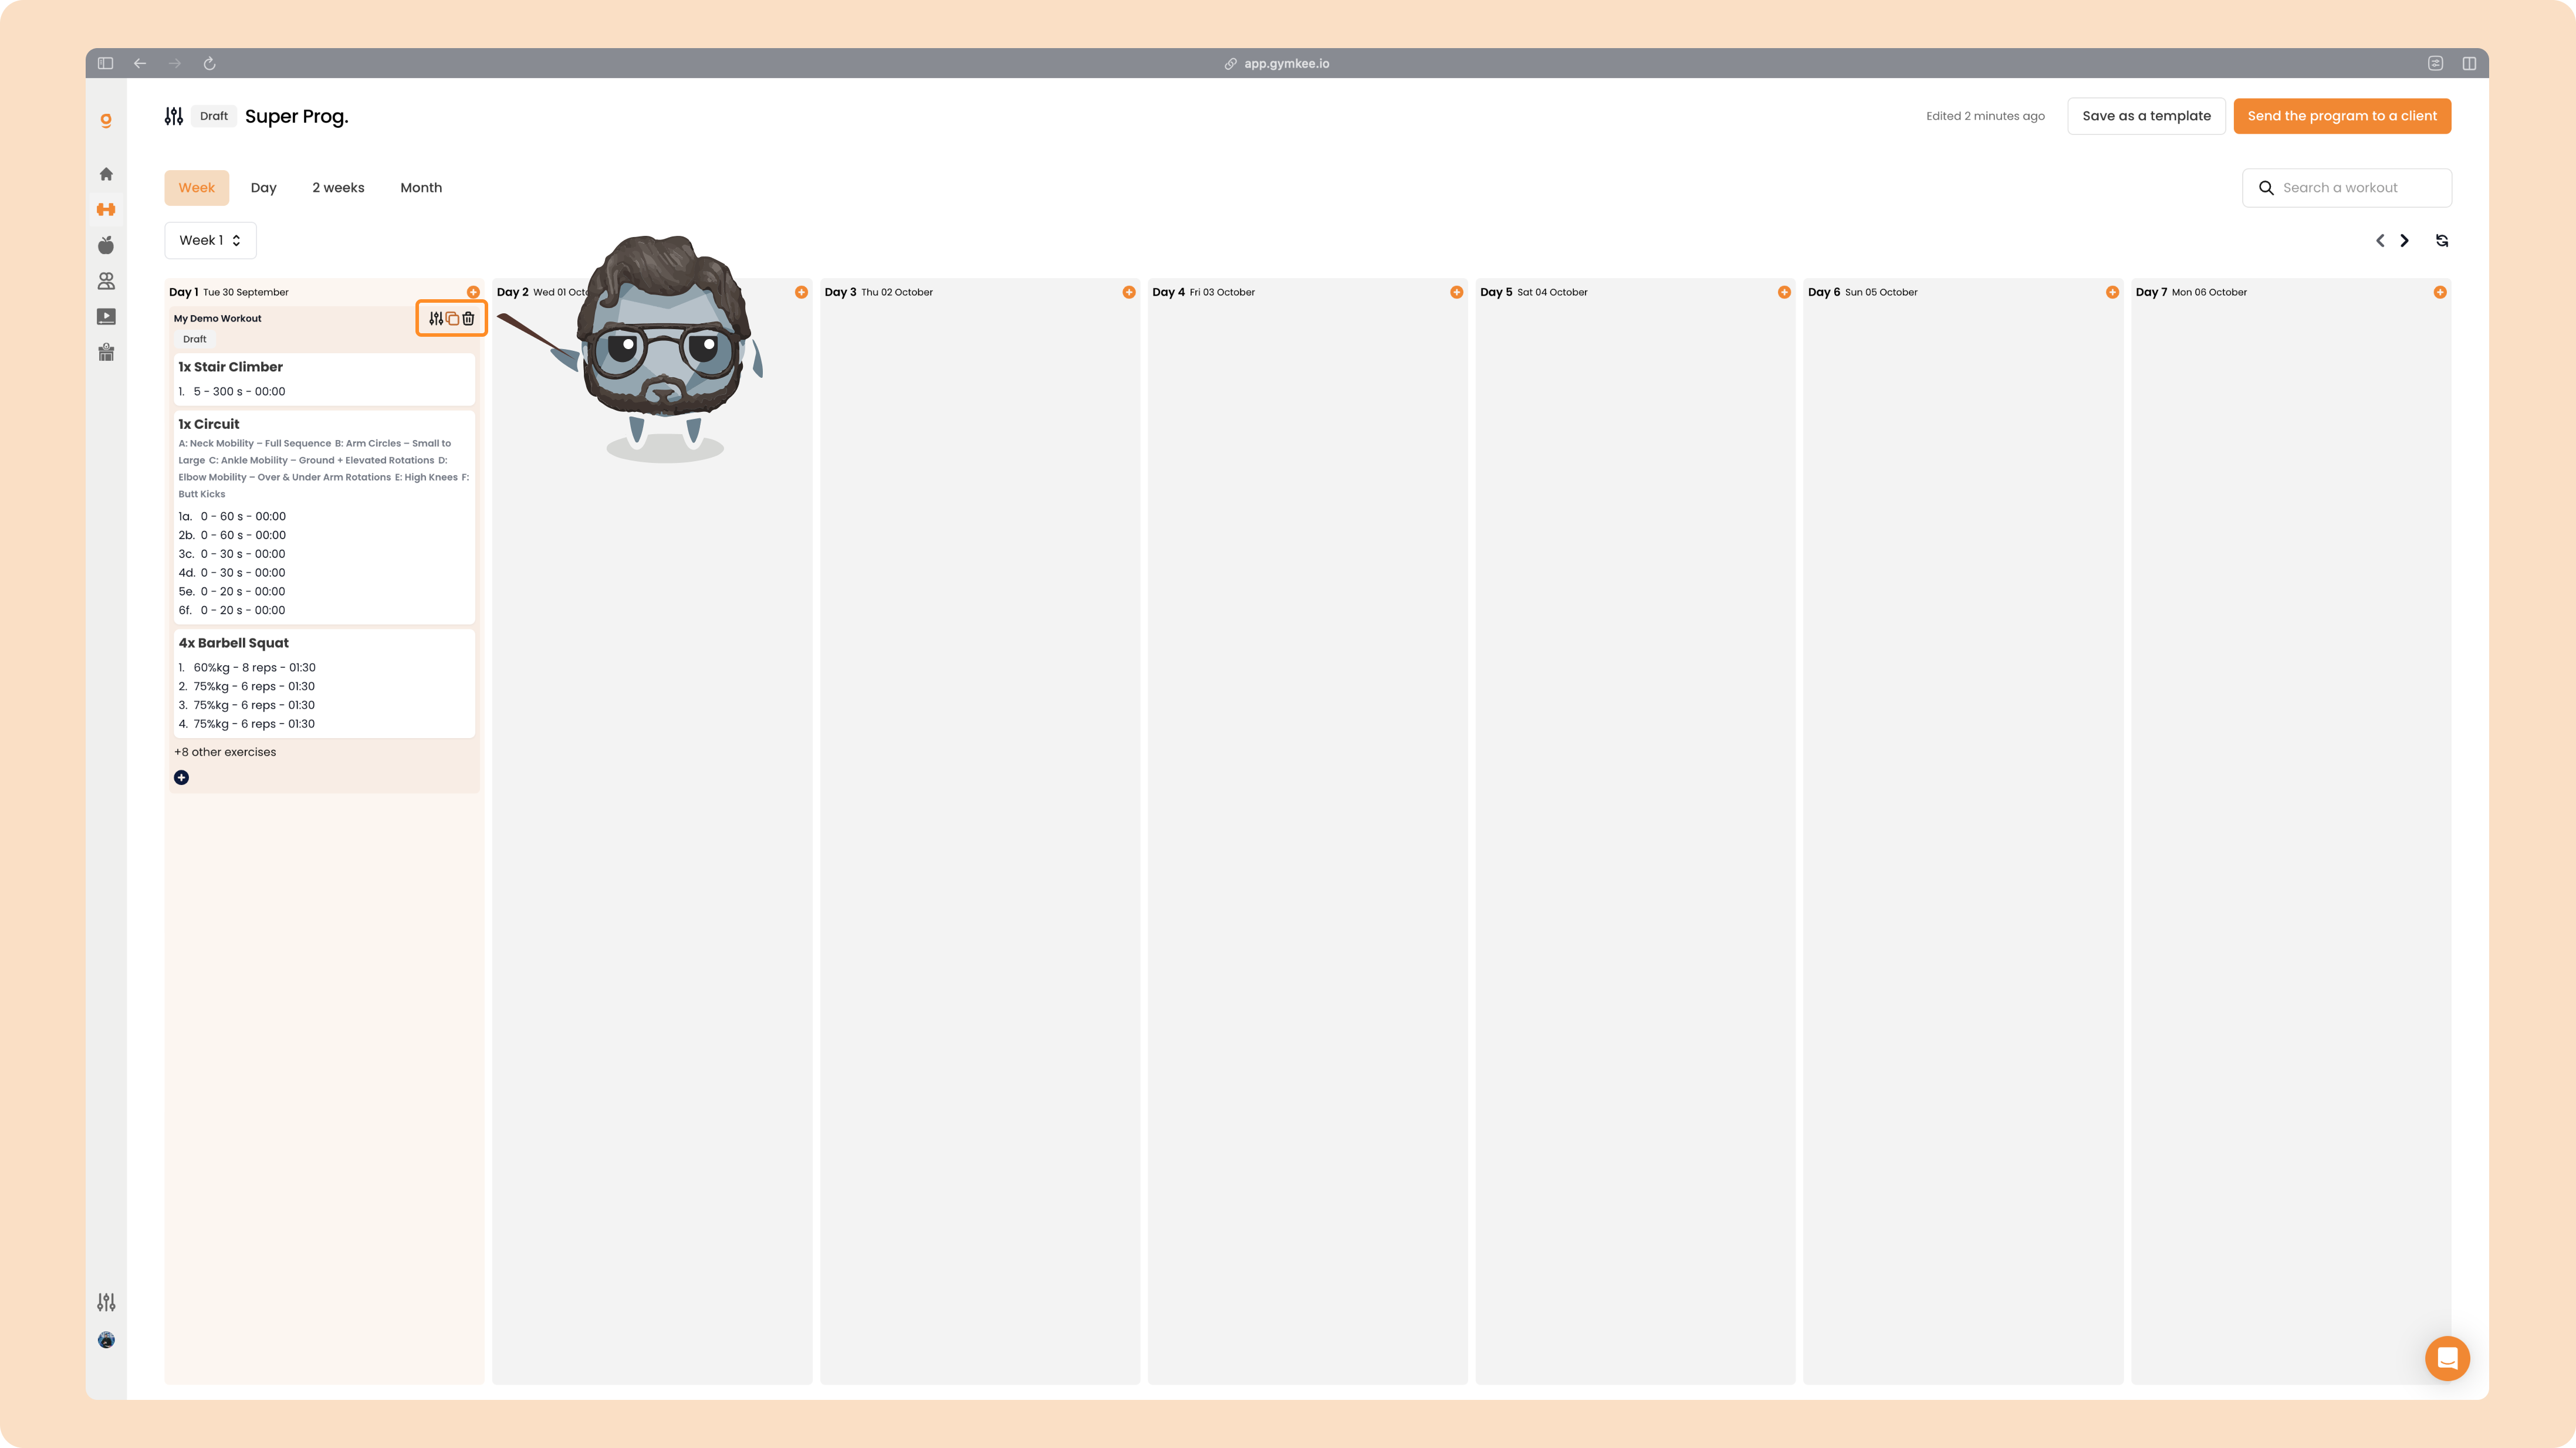Viewport: 2576px width, 1448px height.
Task: Add a workout to Day 5
Action: coord(1784,292)
